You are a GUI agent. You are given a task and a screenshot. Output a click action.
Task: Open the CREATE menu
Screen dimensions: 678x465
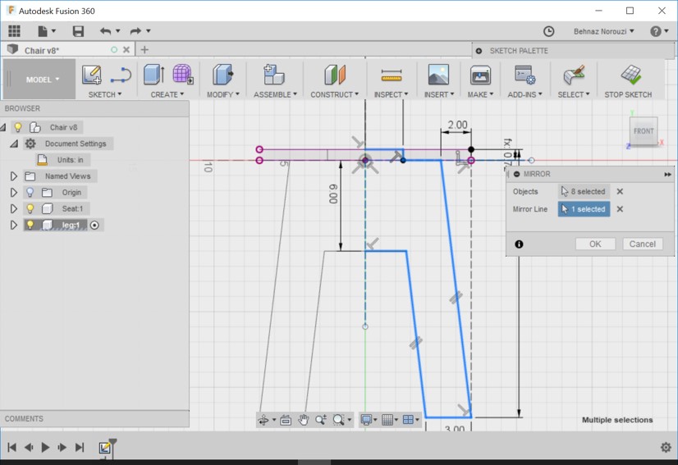167,94
